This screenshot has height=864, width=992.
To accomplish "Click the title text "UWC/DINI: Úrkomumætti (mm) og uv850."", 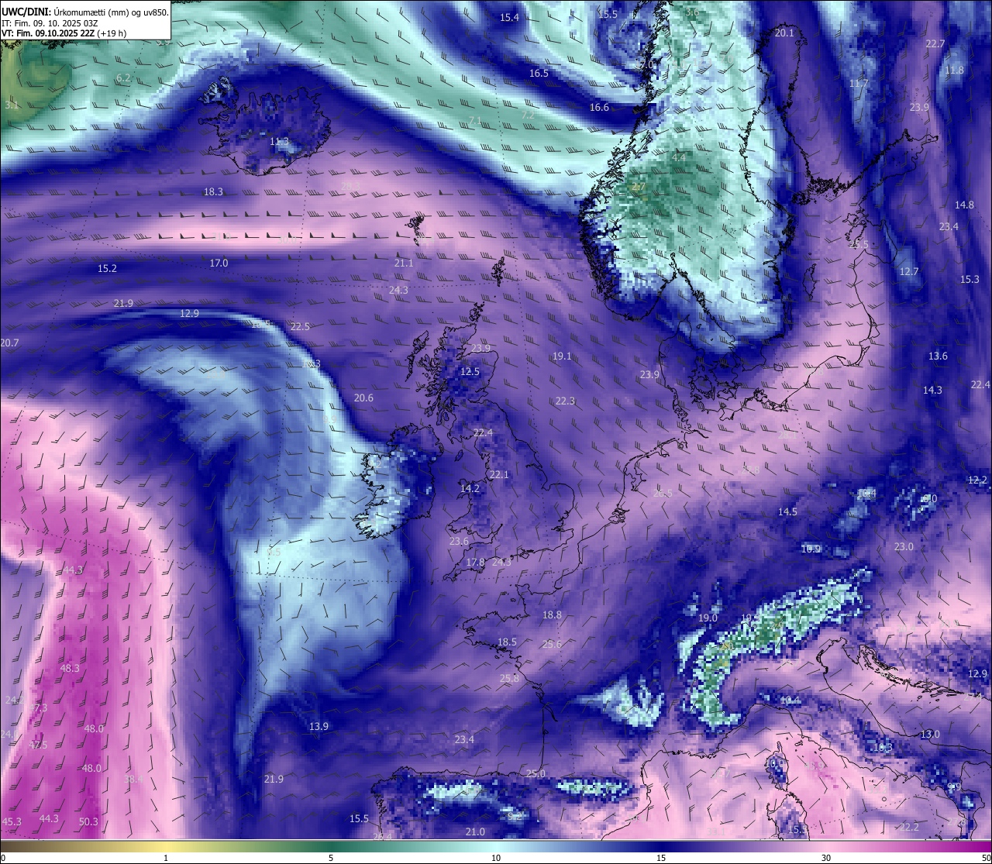I will [x=85, y=12].
